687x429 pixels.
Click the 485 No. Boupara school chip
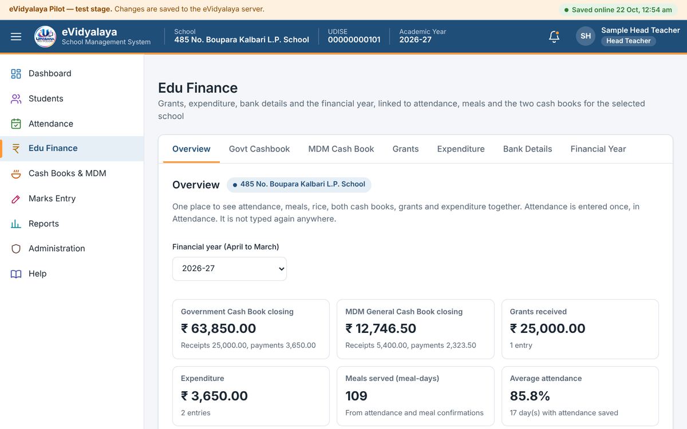click(x=299, y=185)
